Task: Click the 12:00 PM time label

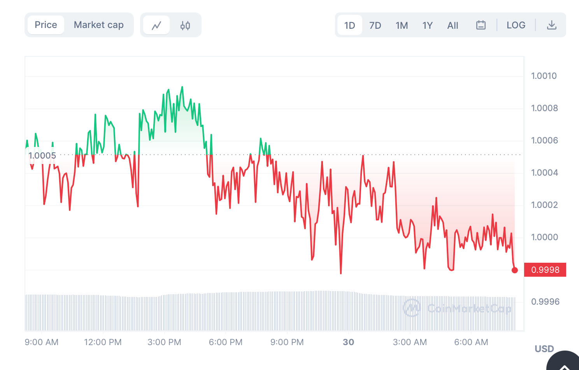Action: point(103,342)
